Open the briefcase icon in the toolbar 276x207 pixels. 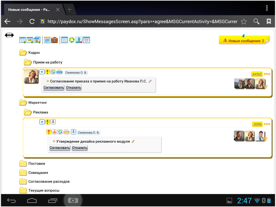(x=55, y=40)
